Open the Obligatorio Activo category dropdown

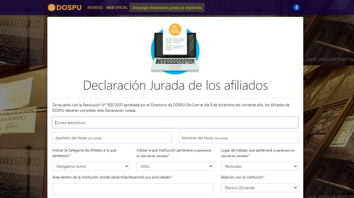91,166
